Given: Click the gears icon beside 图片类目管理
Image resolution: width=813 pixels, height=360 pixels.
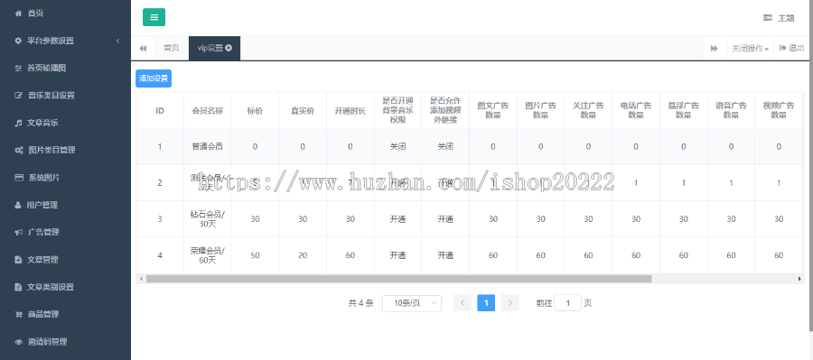Looking at the screenshot, I should pos(18,150).
